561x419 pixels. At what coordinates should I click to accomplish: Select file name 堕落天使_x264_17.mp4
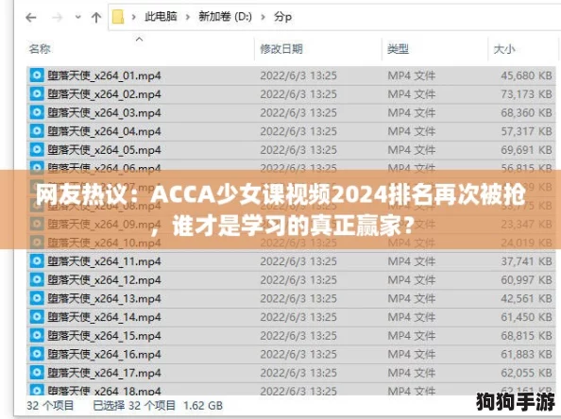tap(104, 373)
